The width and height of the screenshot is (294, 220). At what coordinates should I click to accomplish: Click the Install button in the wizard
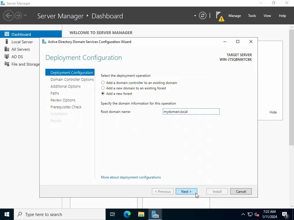(x=217, y=191)
